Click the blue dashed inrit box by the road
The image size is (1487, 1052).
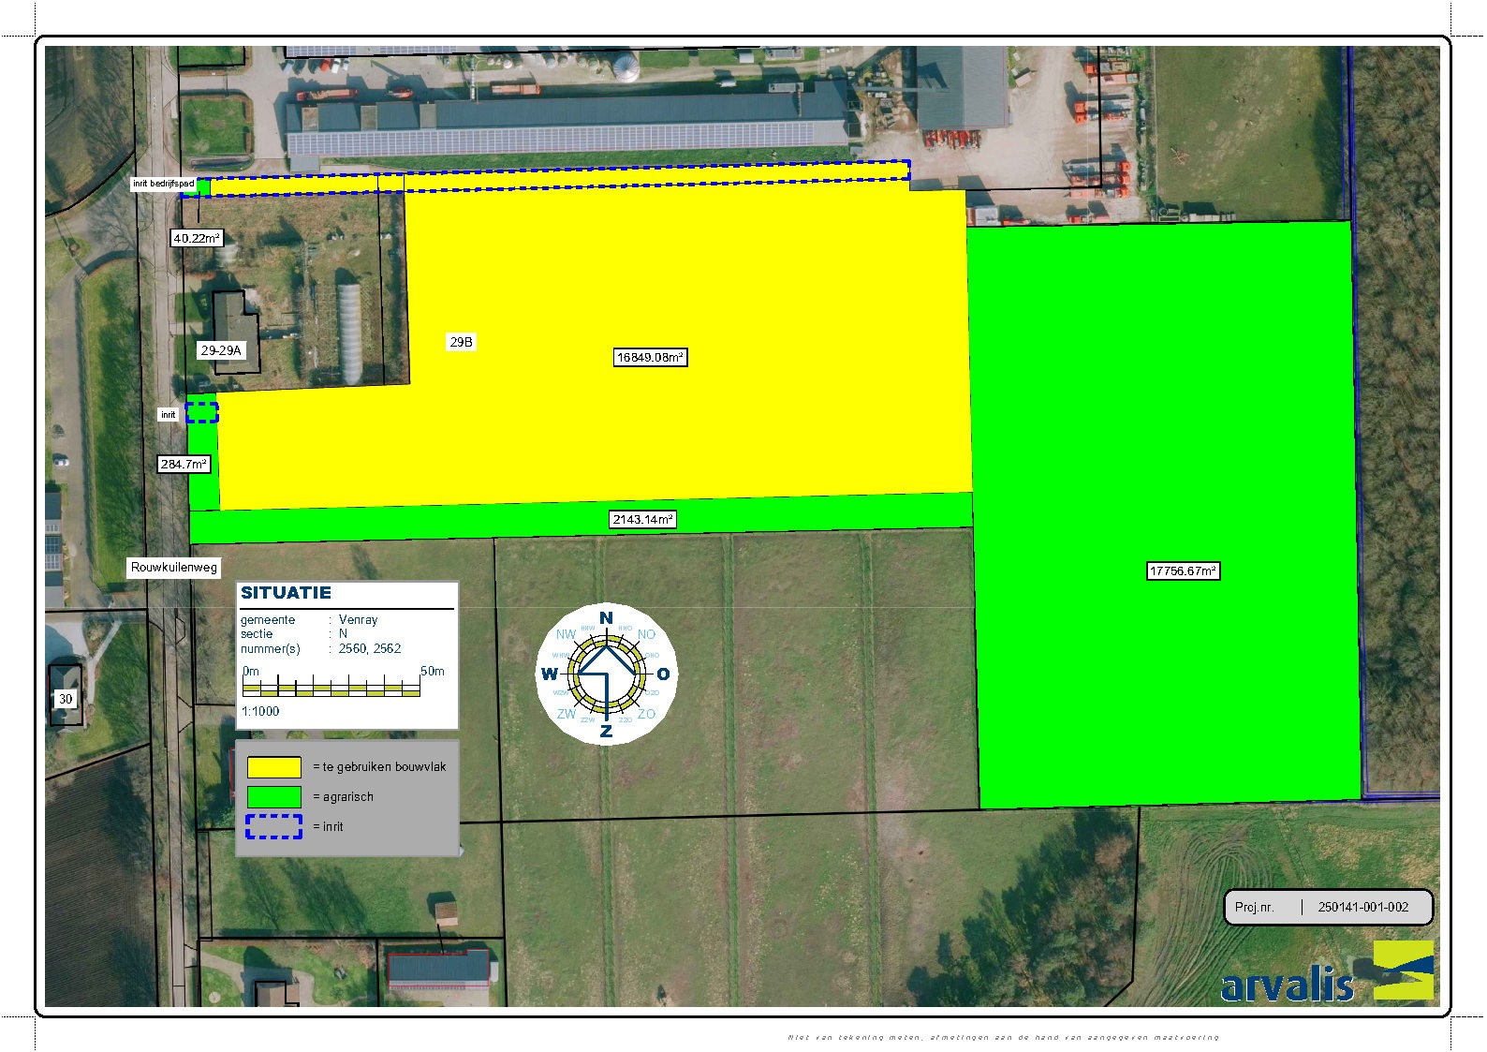click(201, 412)
